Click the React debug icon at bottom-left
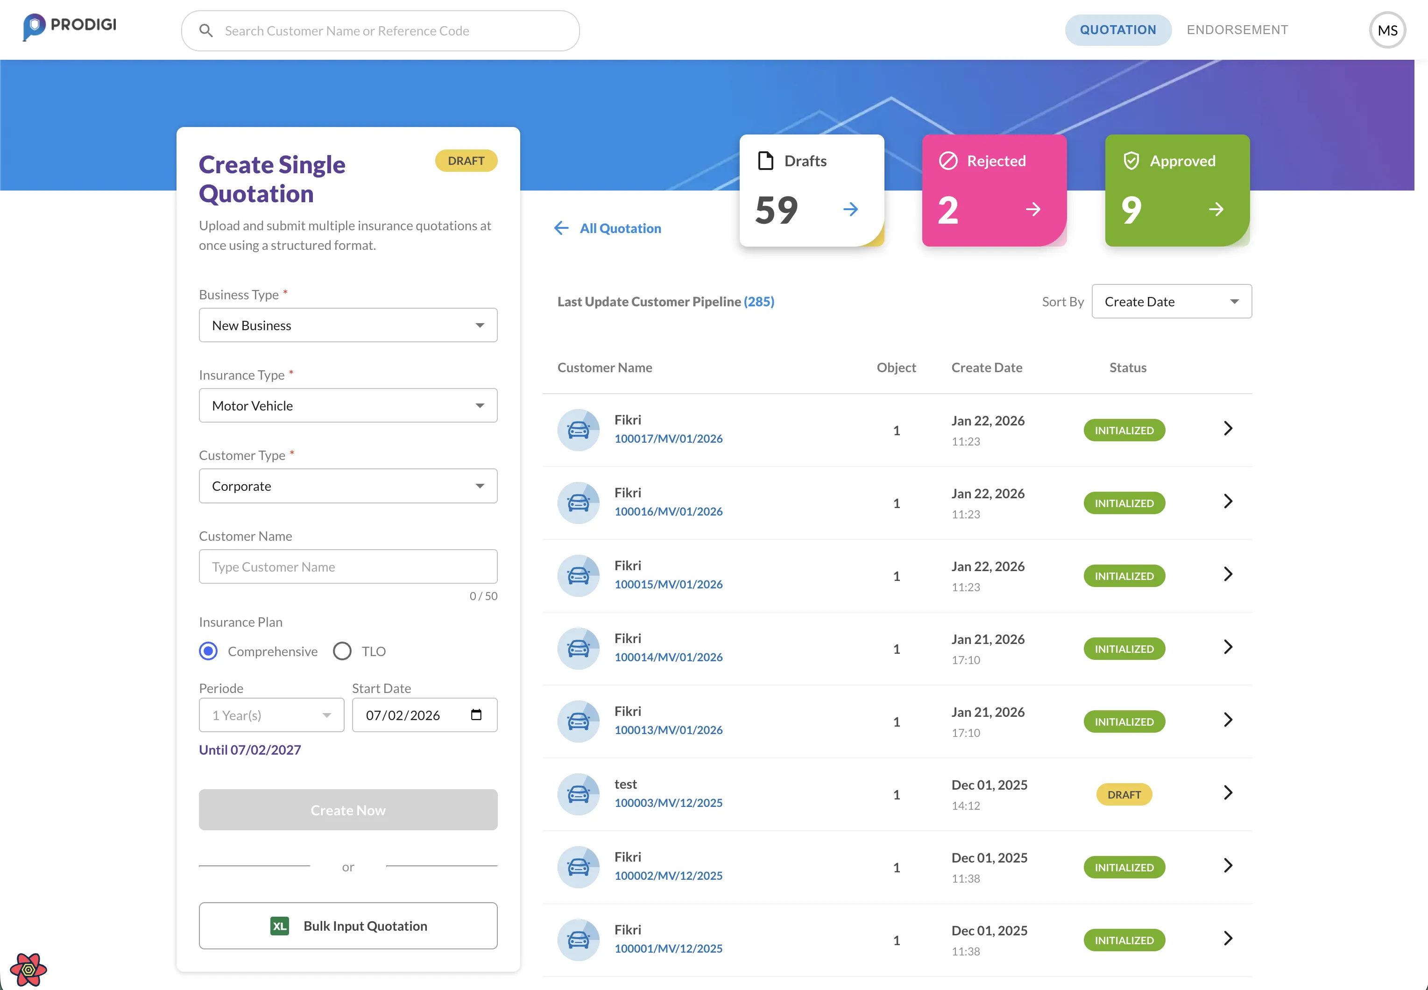This screenshot has height=990, width=1428. click(28, 969)
